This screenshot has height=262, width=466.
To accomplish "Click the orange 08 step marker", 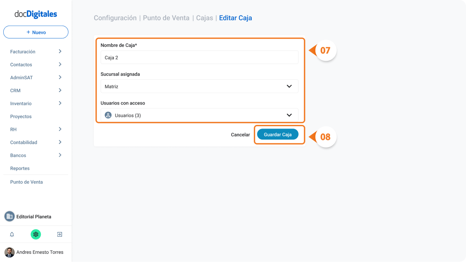I will [326, 137].
